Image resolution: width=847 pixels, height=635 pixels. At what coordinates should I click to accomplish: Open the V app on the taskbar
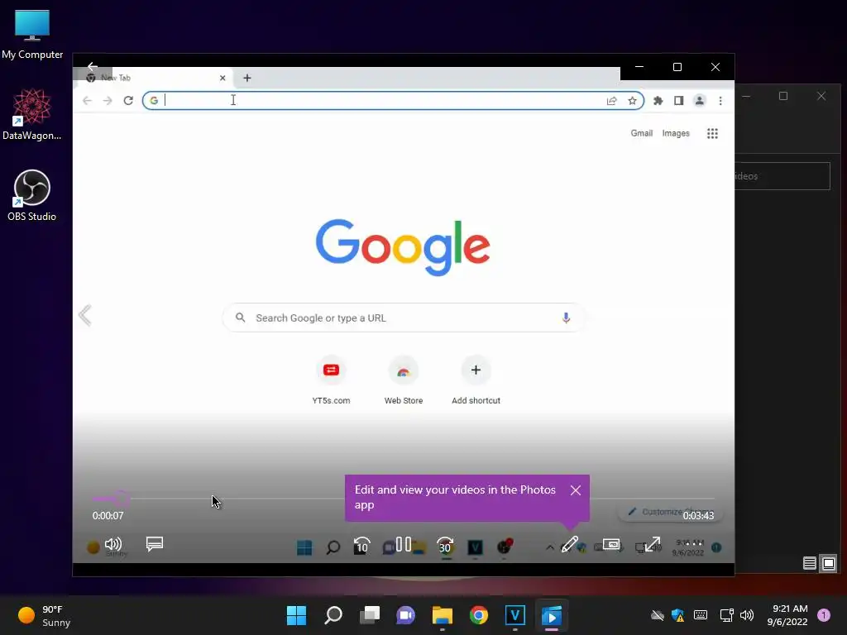514,615
